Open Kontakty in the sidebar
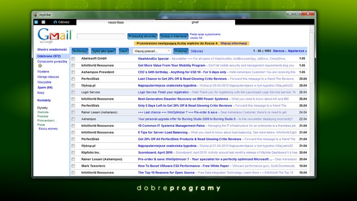 pyautogui.click(x=44, y=100)
